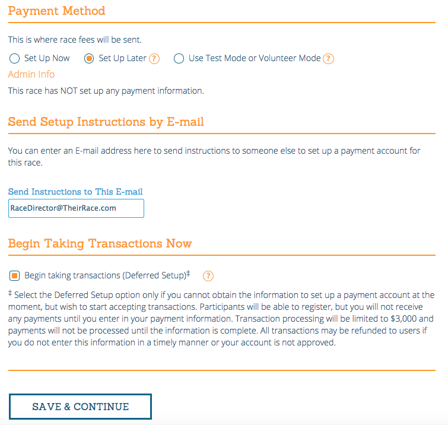Click the Begin Taking Transactions Now heading

coord(100,243)
